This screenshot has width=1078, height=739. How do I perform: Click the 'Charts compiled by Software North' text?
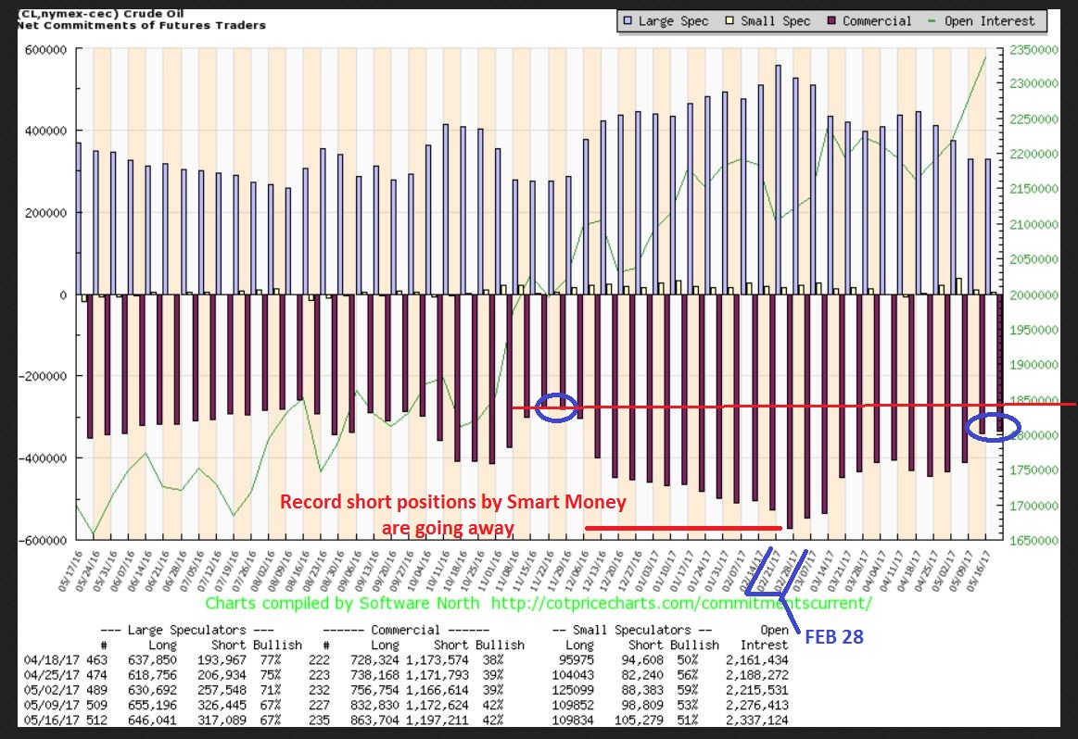(342, 603)
